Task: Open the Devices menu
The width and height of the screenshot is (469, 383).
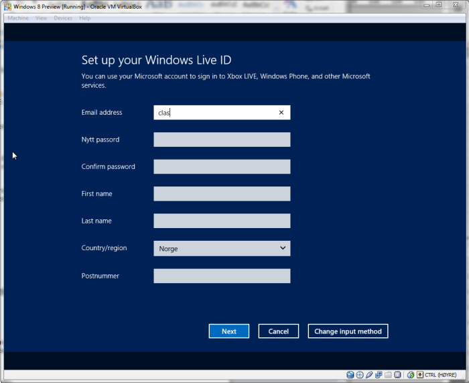Action: point(63,18)
